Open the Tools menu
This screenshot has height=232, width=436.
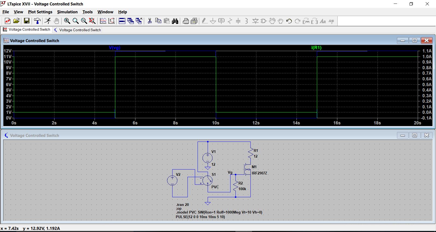pyautogui.click(x=88, y=12)
